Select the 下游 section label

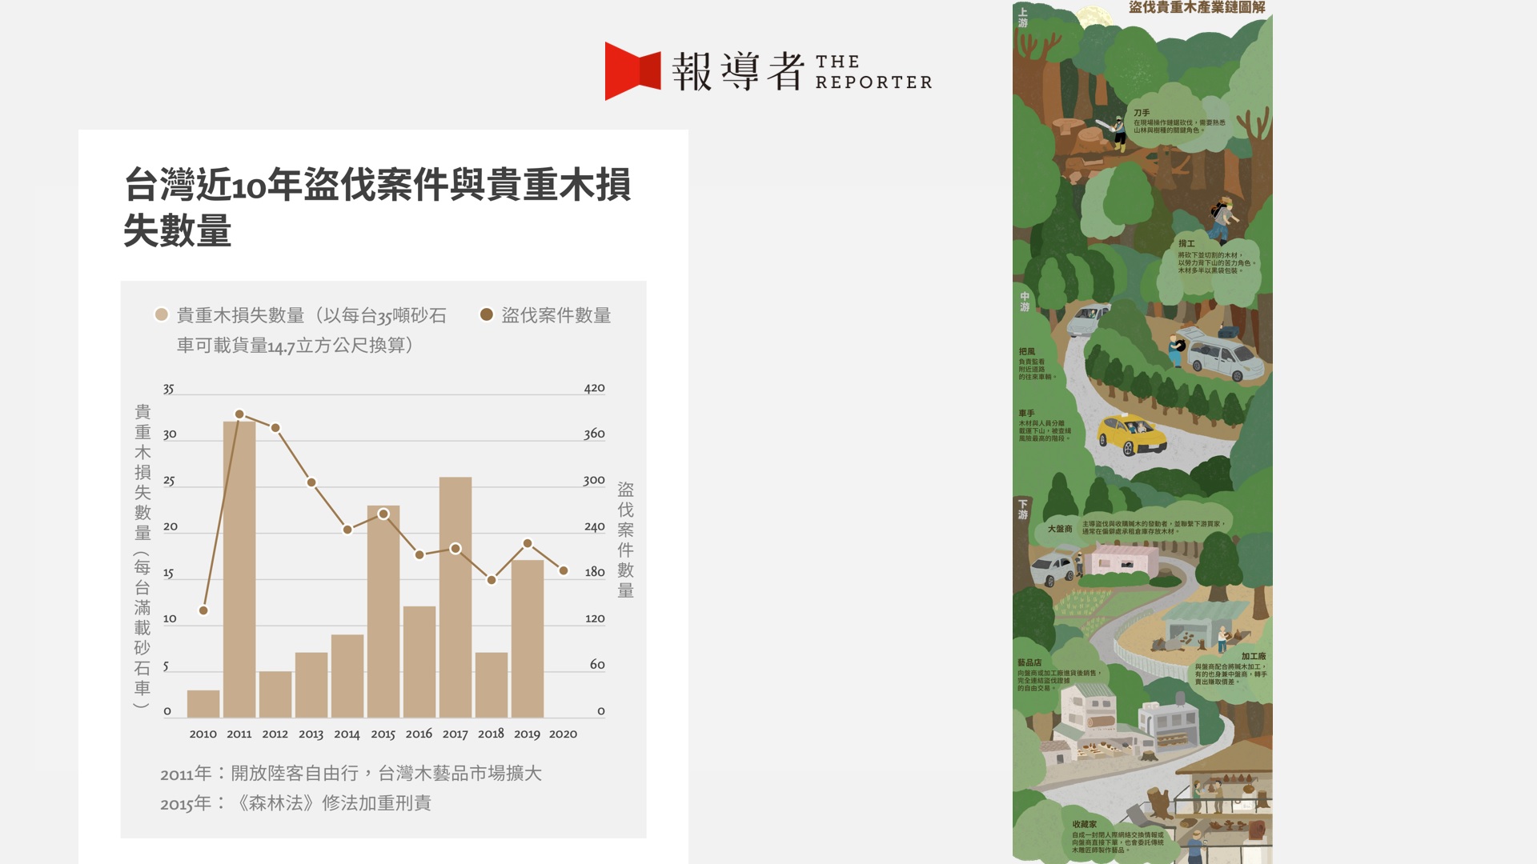1022,510
